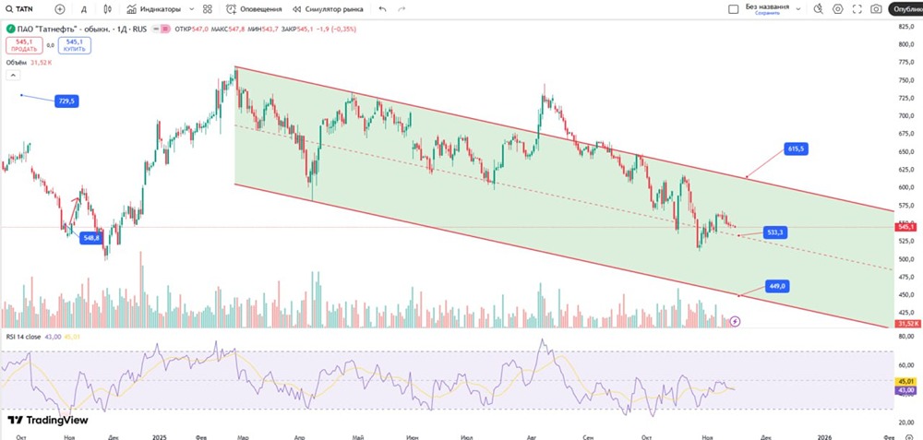Click the 825,0 price axis label
This screenshot has height=440, width=923.
click(906, 27)
